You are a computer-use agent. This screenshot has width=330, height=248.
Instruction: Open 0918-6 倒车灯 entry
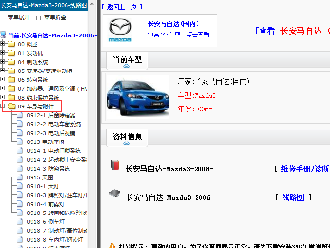(x=45, y=221)
